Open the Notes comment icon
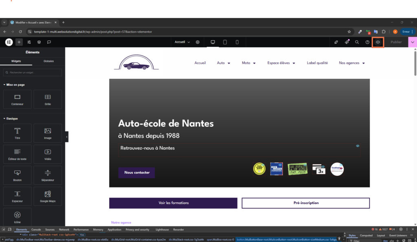This screenshot has width=417, height=242. pyautogui.click(x=49, y=42)
